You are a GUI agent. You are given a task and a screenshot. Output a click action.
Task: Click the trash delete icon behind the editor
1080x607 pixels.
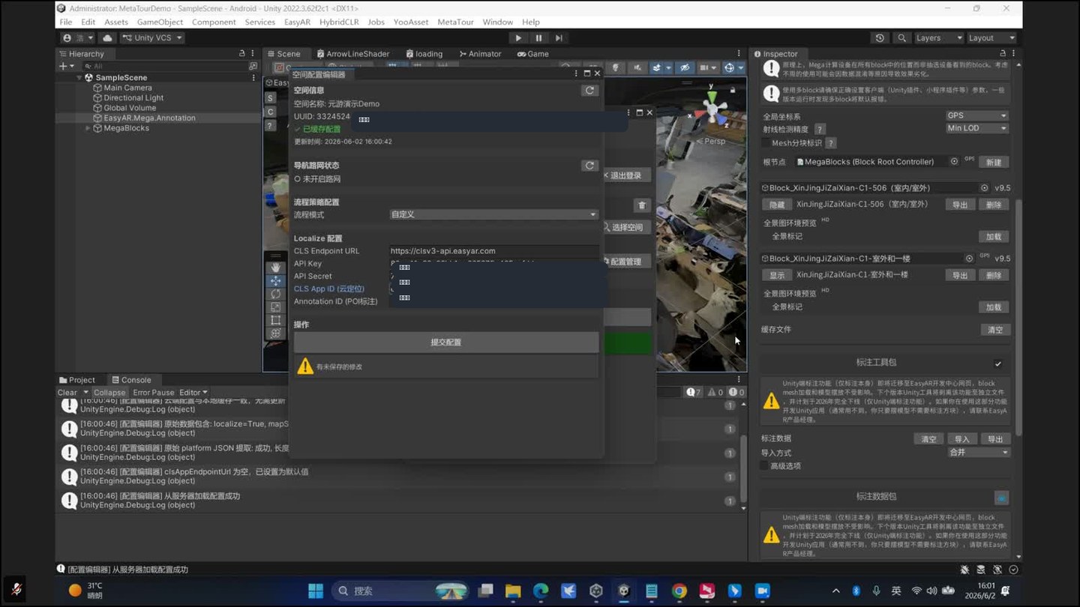tap(642, 205)
